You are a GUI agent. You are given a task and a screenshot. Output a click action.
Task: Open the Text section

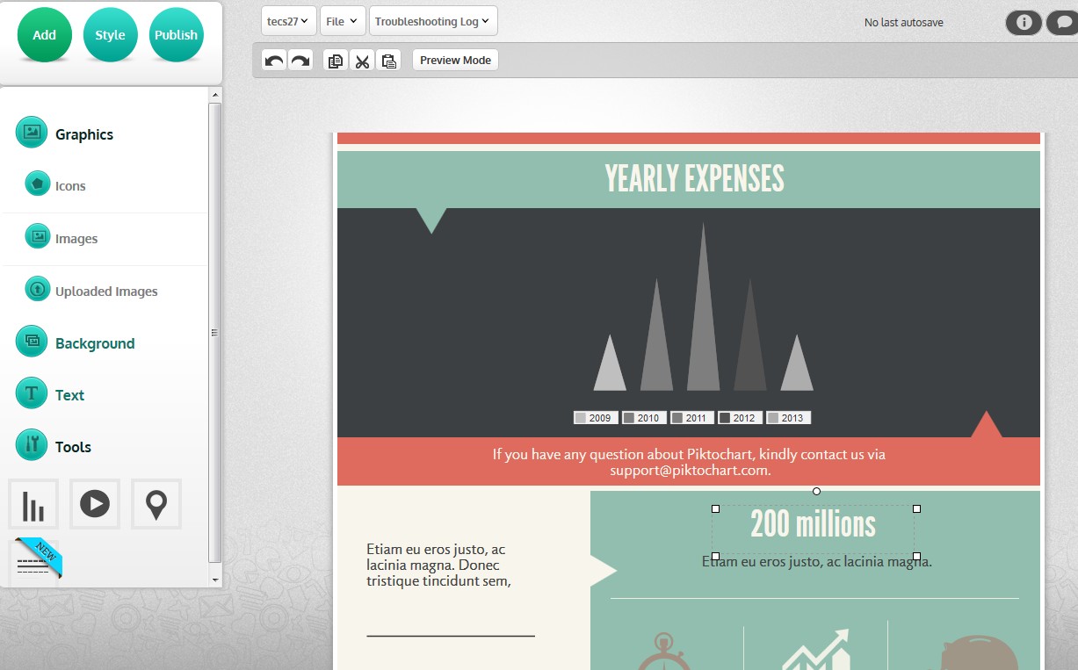click(69, 395)
